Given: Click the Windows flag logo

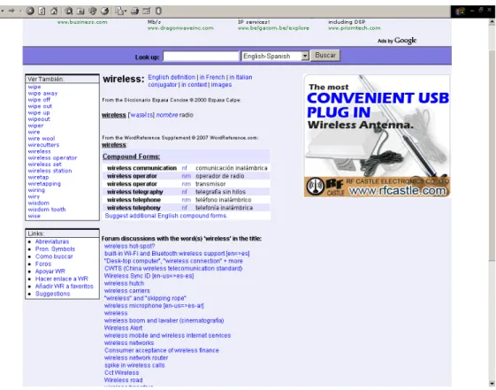Looking at the screenshot, I should (x=460, y=11).
